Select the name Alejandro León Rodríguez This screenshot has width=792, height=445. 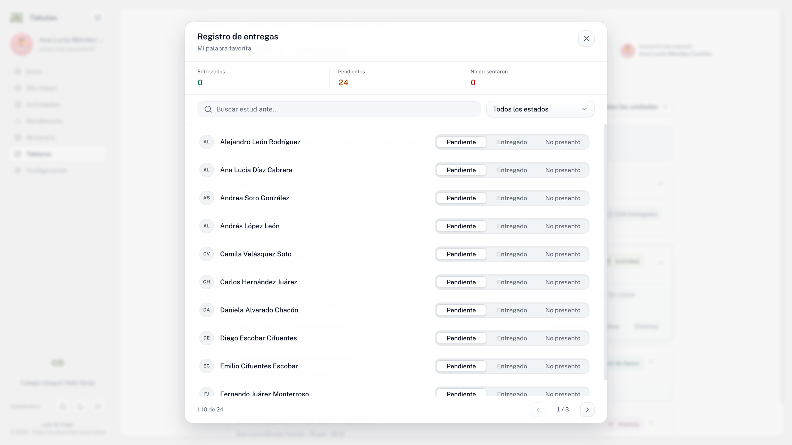(x=260, y=142)
